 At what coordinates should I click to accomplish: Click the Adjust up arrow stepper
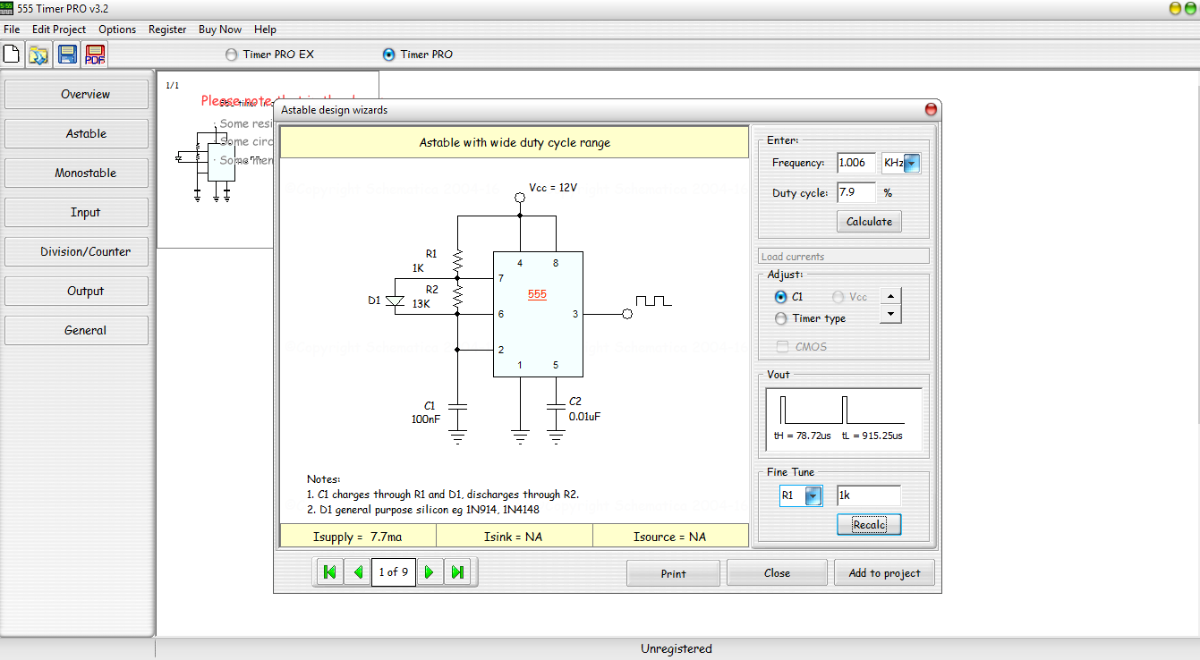890,297
